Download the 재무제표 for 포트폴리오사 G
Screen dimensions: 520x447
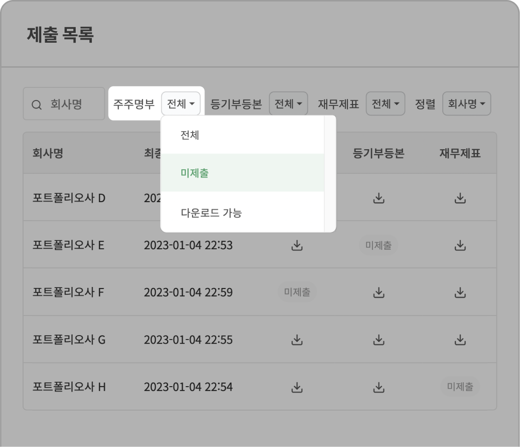click(460, 339)
